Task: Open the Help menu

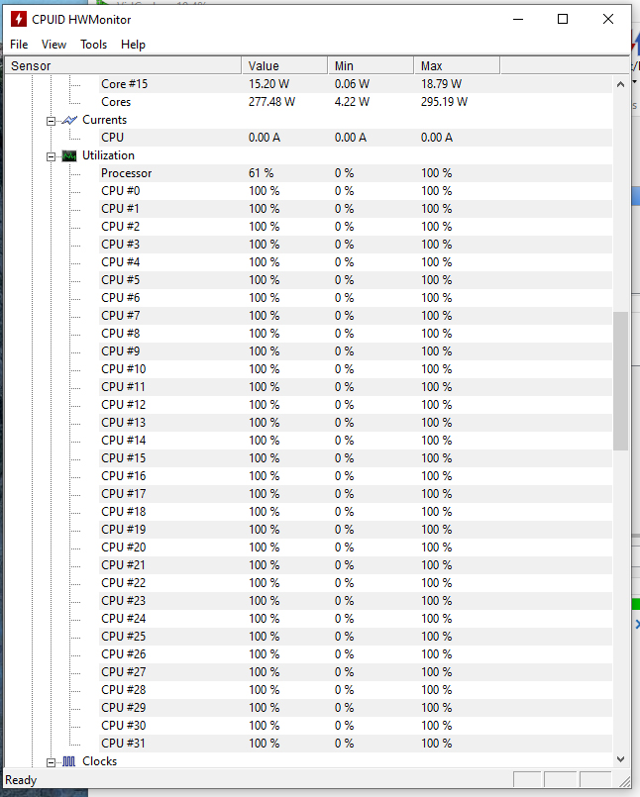Action: click(133, 45)
